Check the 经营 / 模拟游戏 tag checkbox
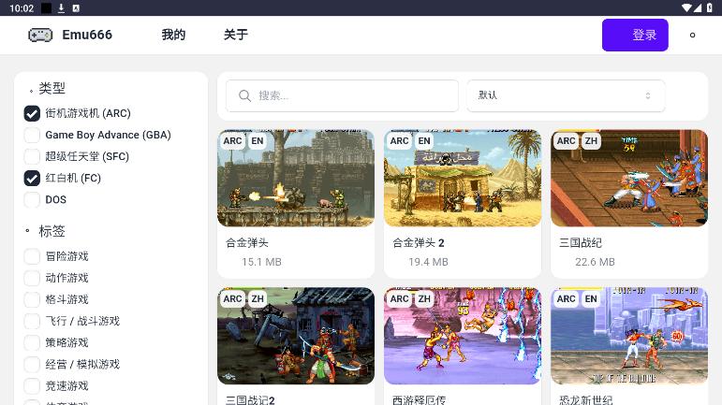This screenshot has width=722, height=405. click(x=32, y=365)
